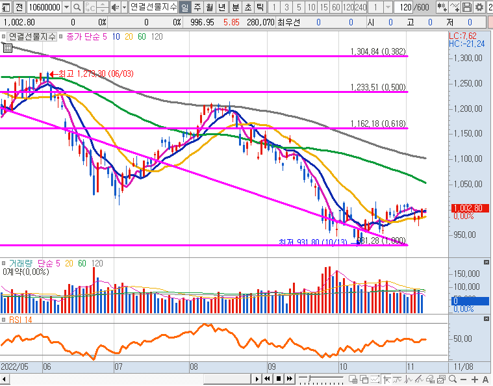
Task: Click the magnifier search icon beside code field
Action: coord(77,7)
